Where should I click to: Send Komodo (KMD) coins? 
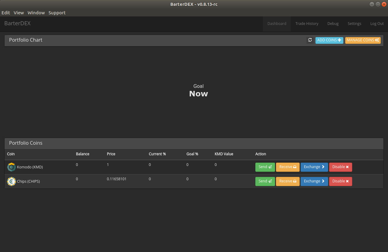point(265,167)
